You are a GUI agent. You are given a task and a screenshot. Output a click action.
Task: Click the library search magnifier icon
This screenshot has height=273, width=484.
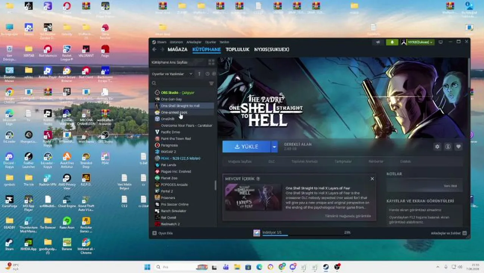click(x=154, y=83)
